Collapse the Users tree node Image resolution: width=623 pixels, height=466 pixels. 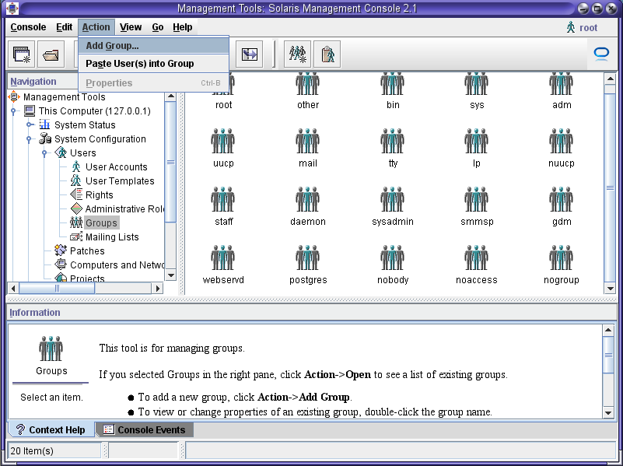[x=45, y=153]
